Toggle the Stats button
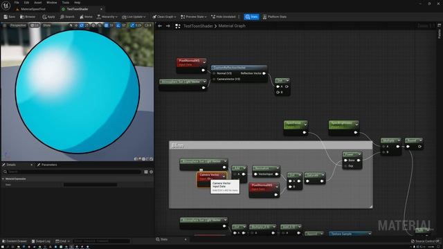The image size is (443, 249). coord(251,17)
